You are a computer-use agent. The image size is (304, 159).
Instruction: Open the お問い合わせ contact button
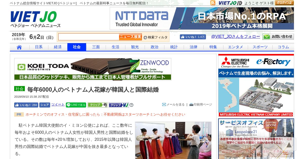pyautogui.click(x=278, y=37)
